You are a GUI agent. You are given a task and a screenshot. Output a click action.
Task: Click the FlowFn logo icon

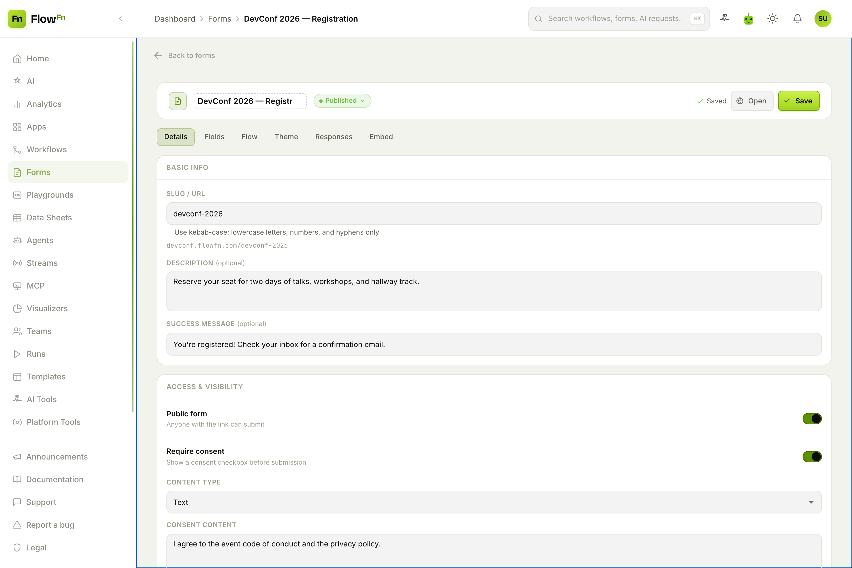(17, 18)
